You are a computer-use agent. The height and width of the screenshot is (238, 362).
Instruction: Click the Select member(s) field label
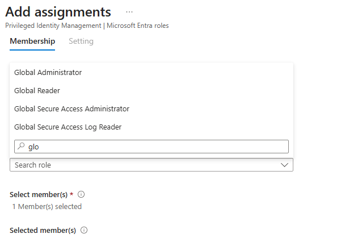coord(38,194)
